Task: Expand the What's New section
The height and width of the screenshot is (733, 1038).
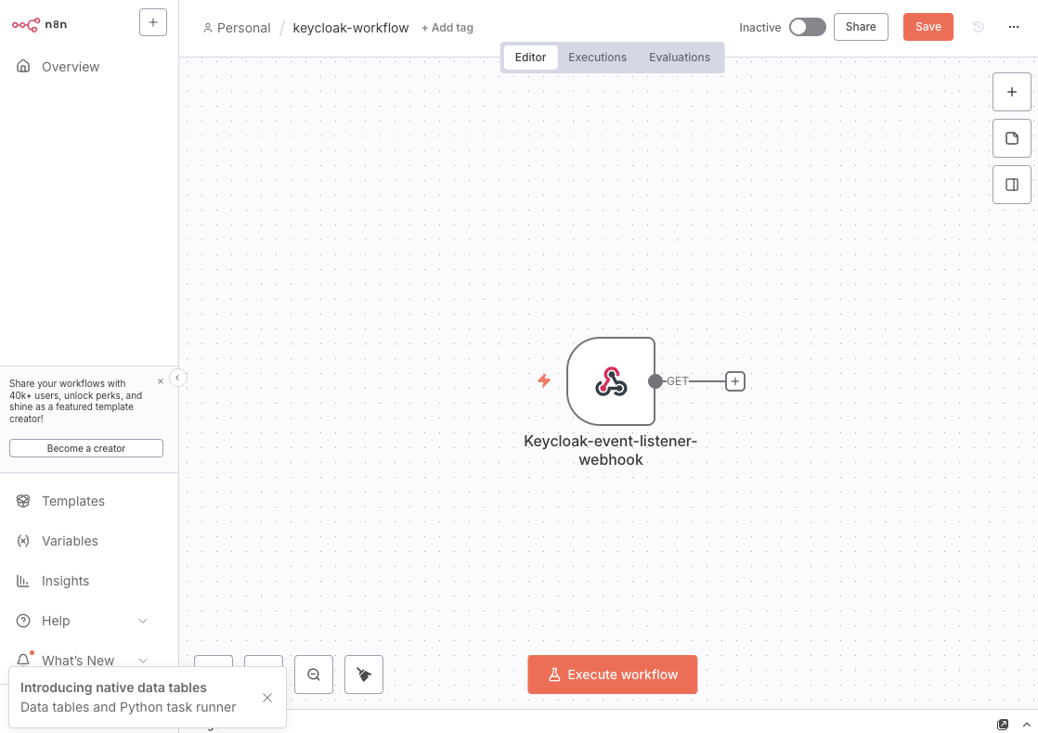Action: (143, 660)
